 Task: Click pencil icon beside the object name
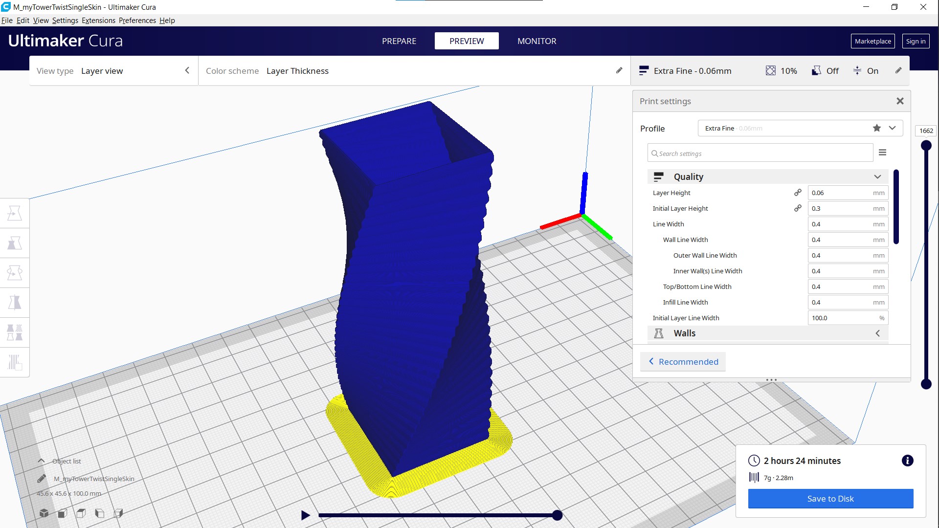pos(42,479)
